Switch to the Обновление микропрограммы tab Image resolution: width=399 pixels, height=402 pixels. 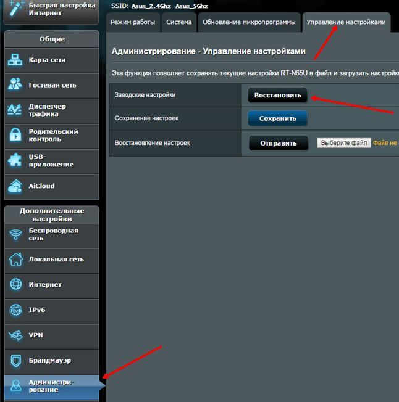point(249,22)
